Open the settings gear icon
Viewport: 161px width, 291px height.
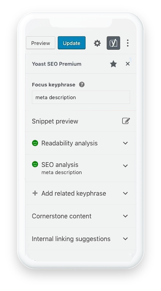97,43
